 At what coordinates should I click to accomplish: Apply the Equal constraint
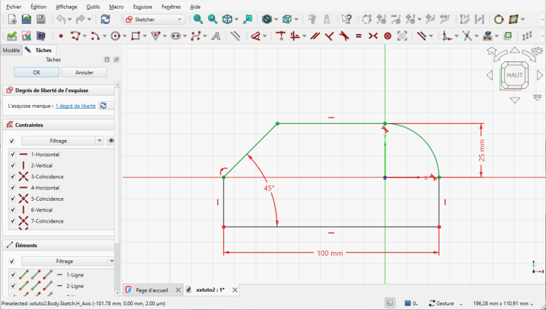[x=359, y=36]
